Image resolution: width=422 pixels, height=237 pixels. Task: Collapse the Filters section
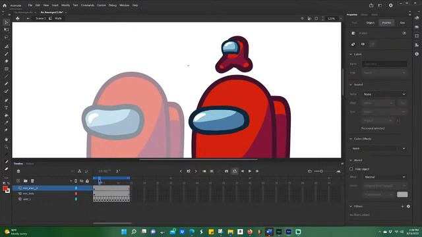pyautogui.click(x=351, y=206)
